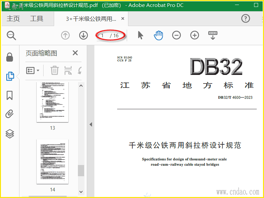Open the security lock panel

pyautogui.click(x=10, y=57)
